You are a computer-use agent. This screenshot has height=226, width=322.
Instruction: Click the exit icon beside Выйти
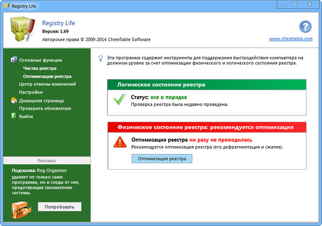click(x=14, y=116)
